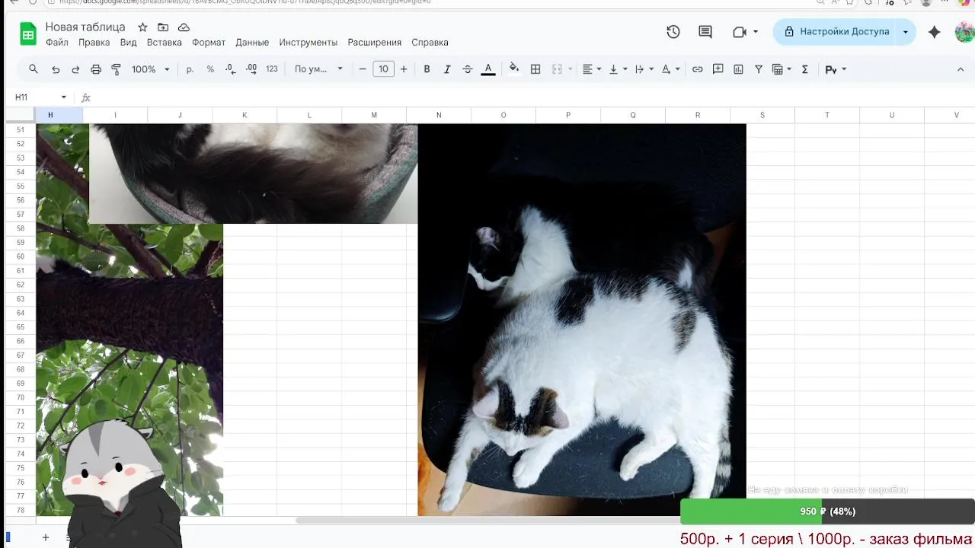Open the Инструменты menu
This screenshot has height=548, width=975.
[x=308, y=43]
